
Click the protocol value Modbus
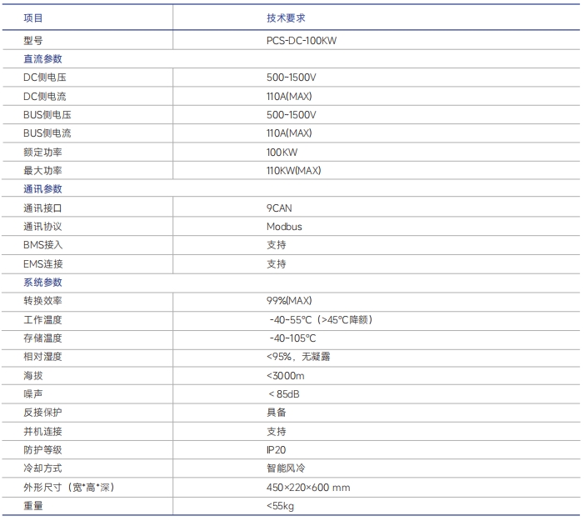(x=285, y=227)
